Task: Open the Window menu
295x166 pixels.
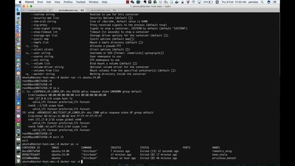Action: click(x=94, y=2)
